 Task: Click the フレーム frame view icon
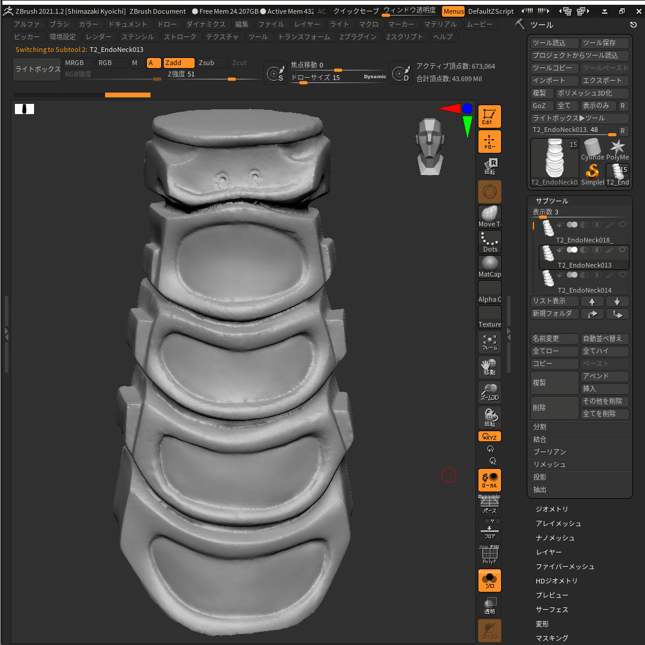coord(489,342)
